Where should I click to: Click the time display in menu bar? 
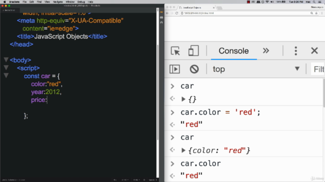(x=296, y=2)
